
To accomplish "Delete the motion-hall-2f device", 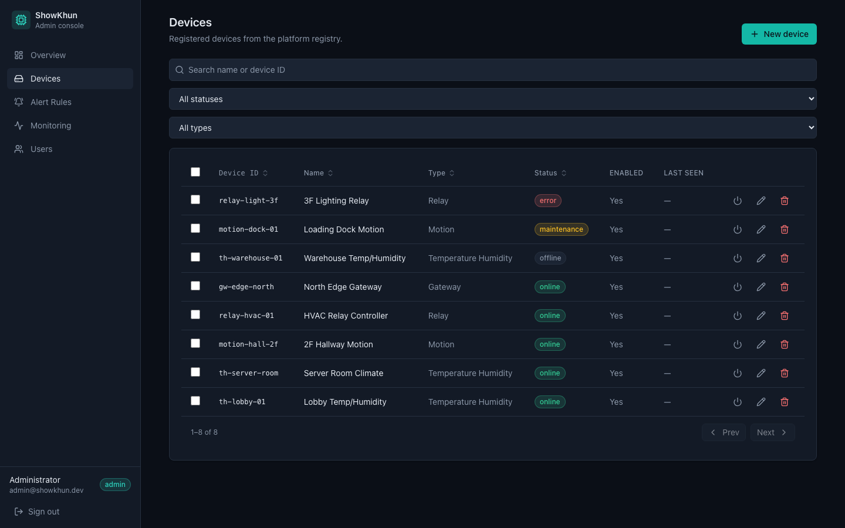I will tap(785, 344).
